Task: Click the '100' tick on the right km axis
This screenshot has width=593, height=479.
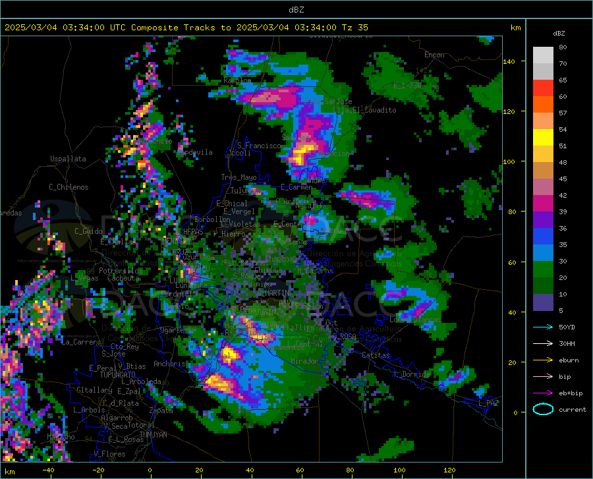Action: pos(509,161)
